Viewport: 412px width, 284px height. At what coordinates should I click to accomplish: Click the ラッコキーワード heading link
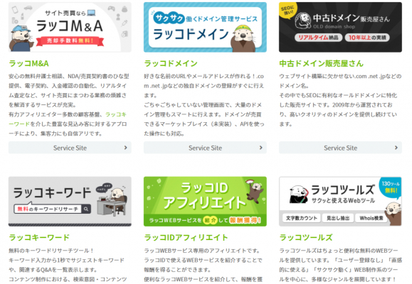[39, 238]
